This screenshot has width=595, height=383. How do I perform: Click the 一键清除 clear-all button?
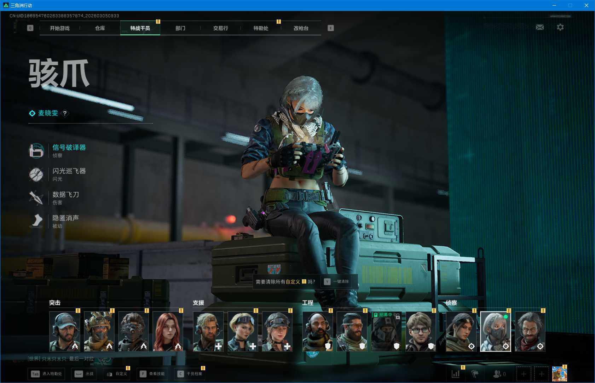pyautogui.click(x=337, y=282)
